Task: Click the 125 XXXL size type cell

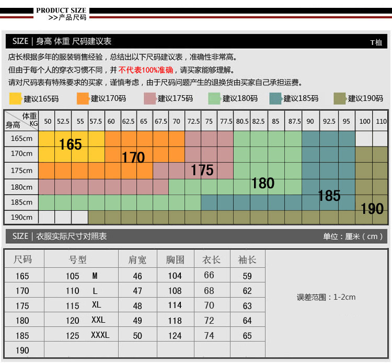Action: coord(87,335)
